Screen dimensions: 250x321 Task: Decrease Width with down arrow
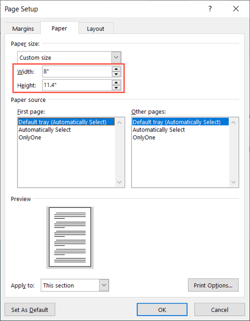(117, 74)
